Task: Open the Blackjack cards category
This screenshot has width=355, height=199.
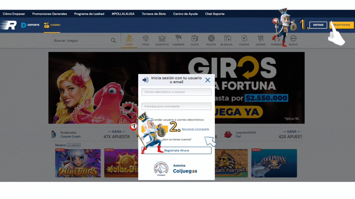Action: point(227,41)
